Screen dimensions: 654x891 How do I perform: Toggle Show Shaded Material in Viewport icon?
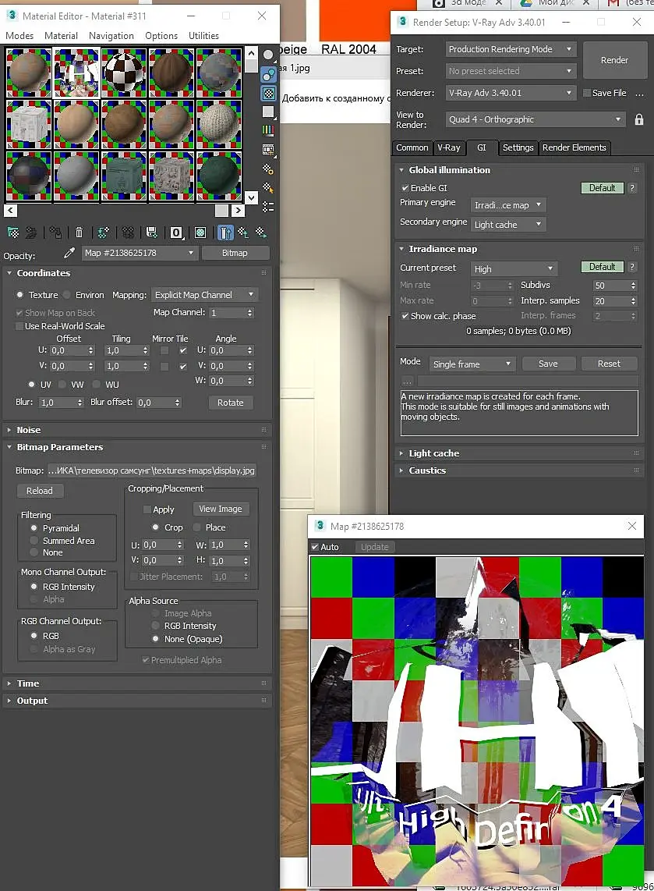(x=200, y=233)
